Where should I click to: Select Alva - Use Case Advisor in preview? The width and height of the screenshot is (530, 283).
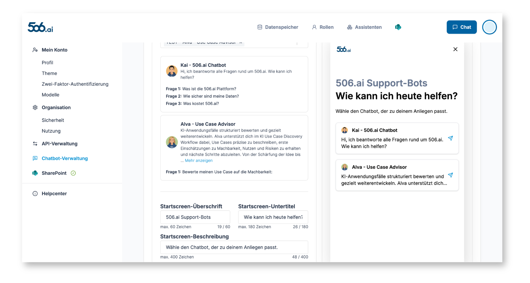click(x=397, y=175)
